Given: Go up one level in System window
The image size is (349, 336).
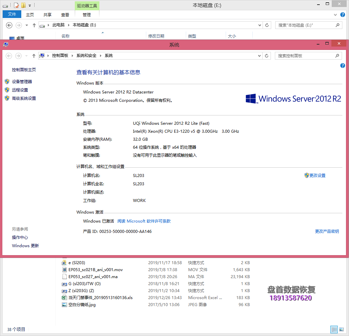Looking at the screenshot, I should coord(34,56).
